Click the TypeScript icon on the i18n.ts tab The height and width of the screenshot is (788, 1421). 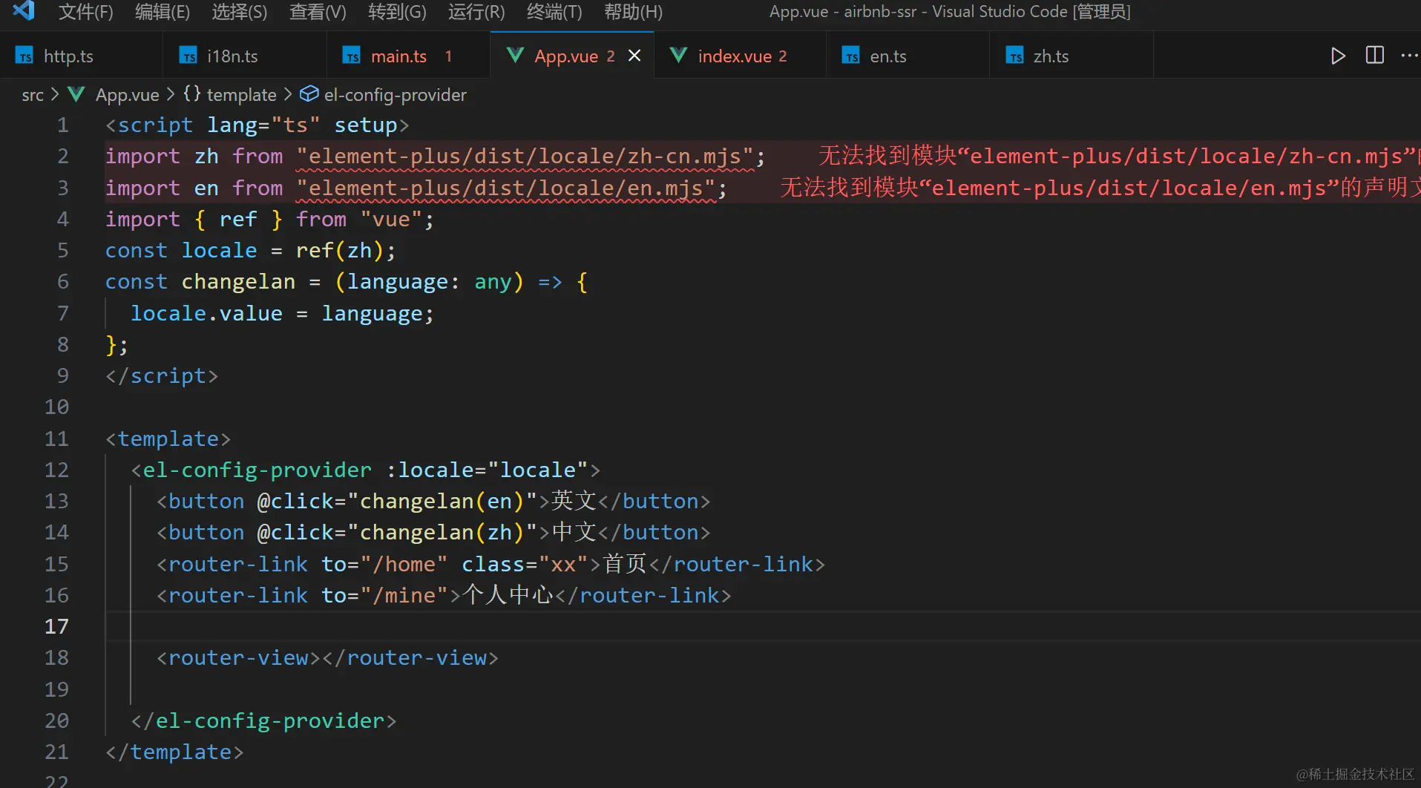(188, 55)
